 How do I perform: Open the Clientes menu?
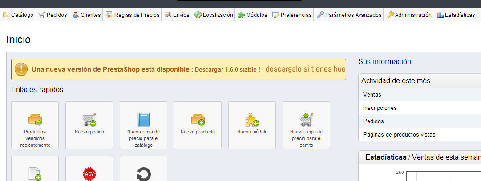86,15
